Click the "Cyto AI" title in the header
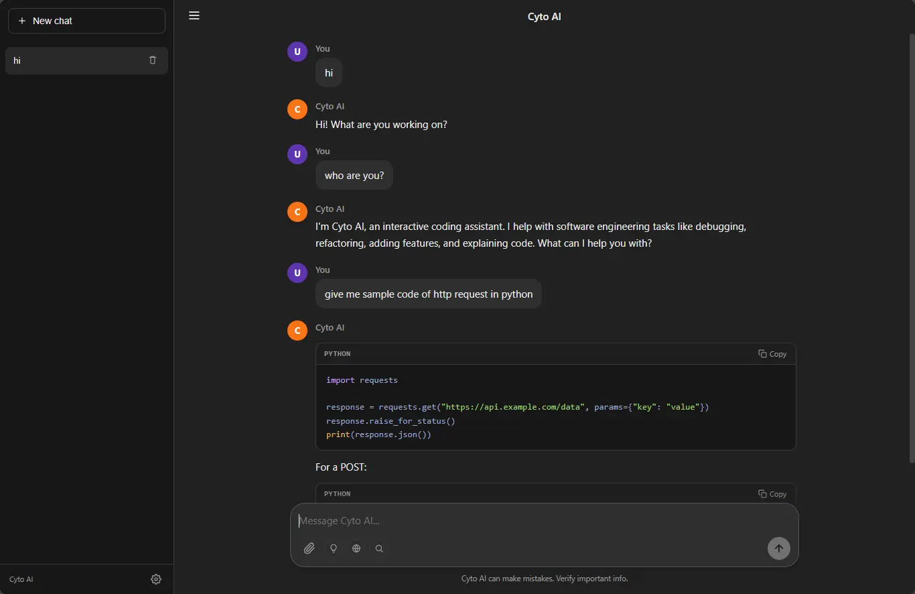This screenshot has width=915, height=594. (545, 17)
